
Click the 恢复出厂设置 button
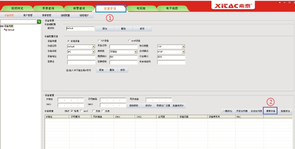tap(163, 106)
